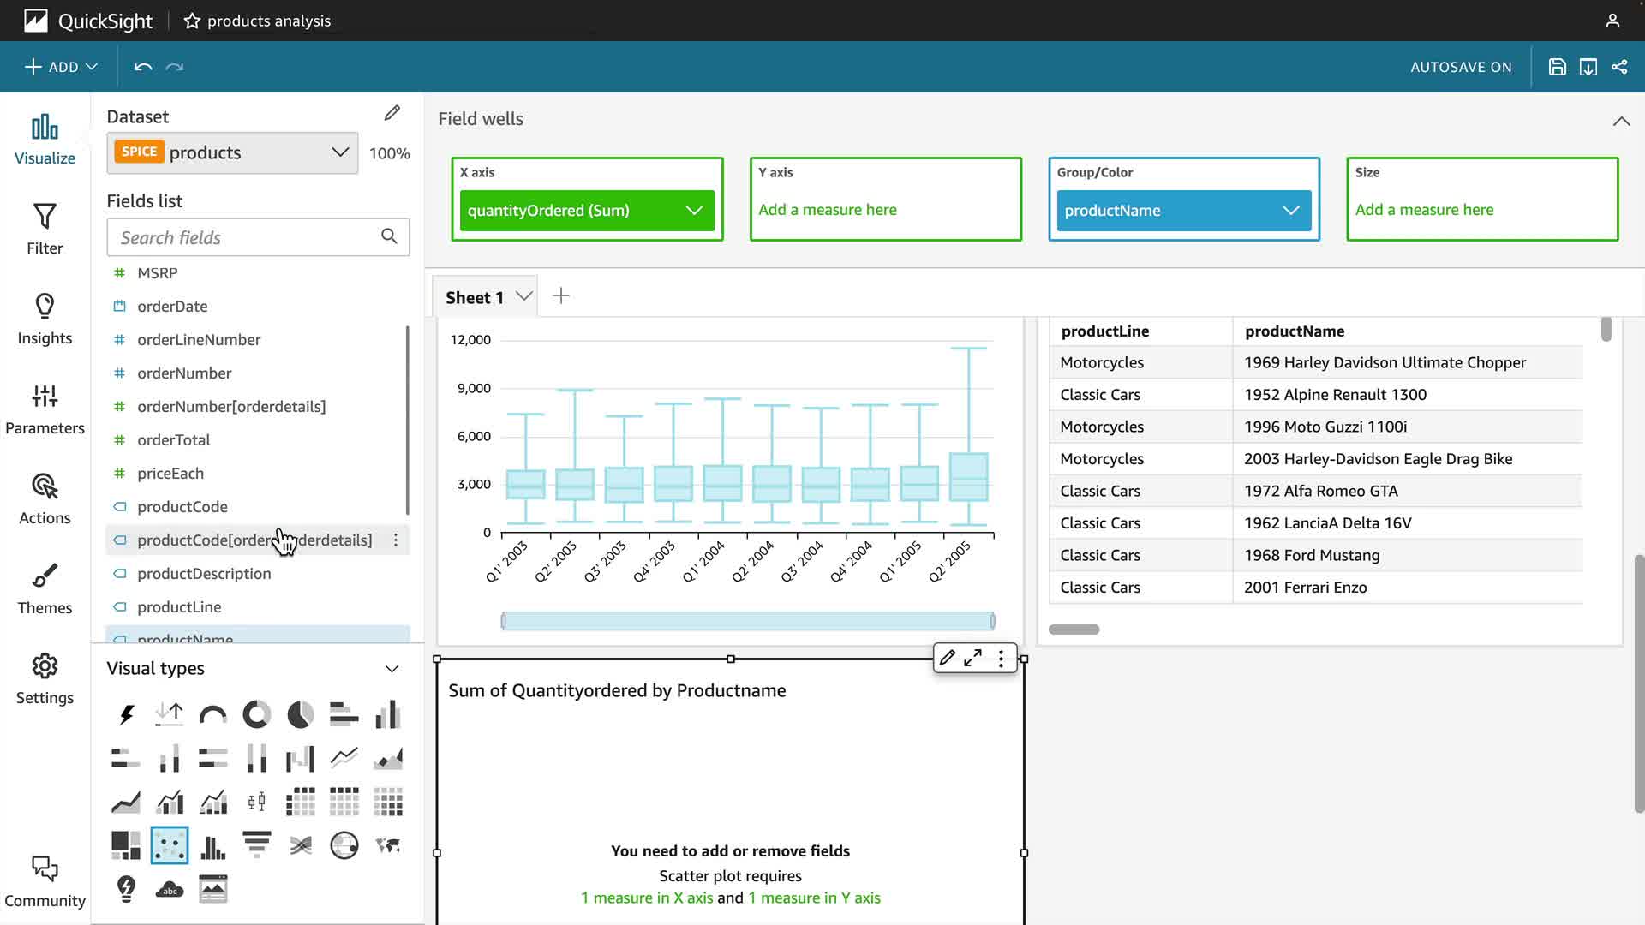The width and height of the screenshot is (1645, 925).
Task: Expand quantityOrdered (Sum) field well menu
Action: coord(694,211)
